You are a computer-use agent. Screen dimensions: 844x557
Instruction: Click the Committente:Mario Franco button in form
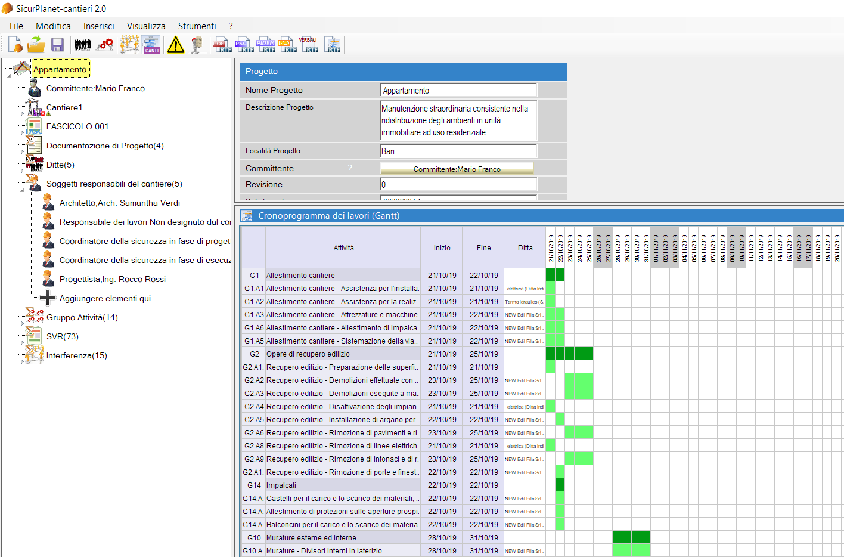click(x=457, y=169)
